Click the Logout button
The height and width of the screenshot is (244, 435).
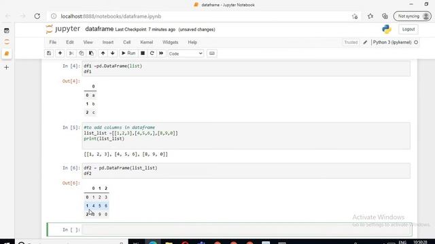408,29
